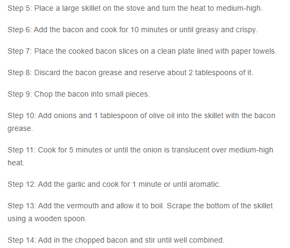Image resolution: width=290 pixels, height=248 pixels.
Task: Select the Step 7 paper towels sentence
Action: click(142, 52)
